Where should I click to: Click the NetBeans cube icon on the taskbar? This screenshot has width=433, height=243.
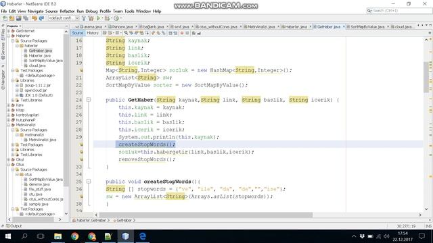point(126,236)
